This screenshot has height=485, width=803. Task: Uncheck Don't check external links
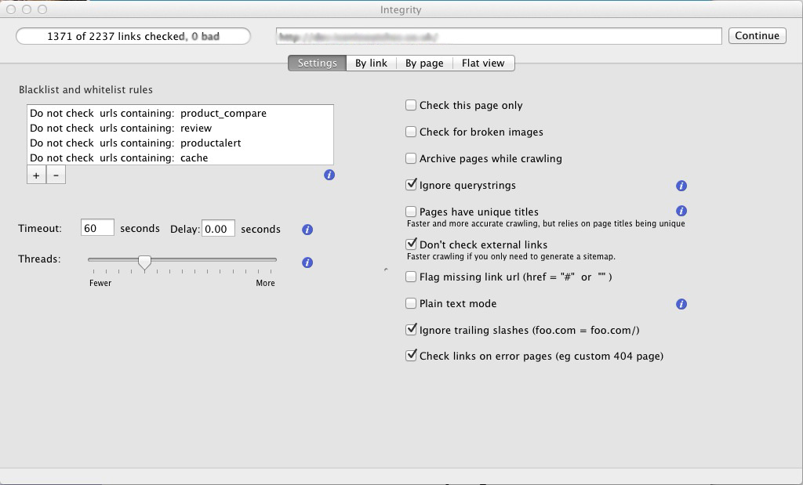click(x=411, y=244)
